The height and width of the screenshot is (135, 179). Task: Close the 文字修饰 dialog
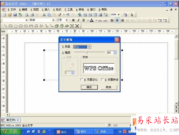click(117, 40)
